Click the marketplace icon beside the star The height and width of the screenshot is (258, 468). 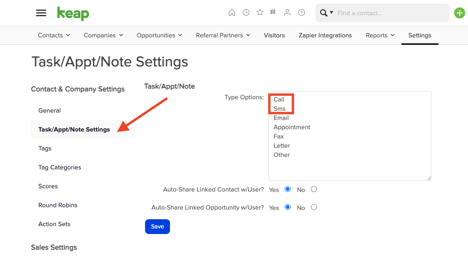coord(273,12)
